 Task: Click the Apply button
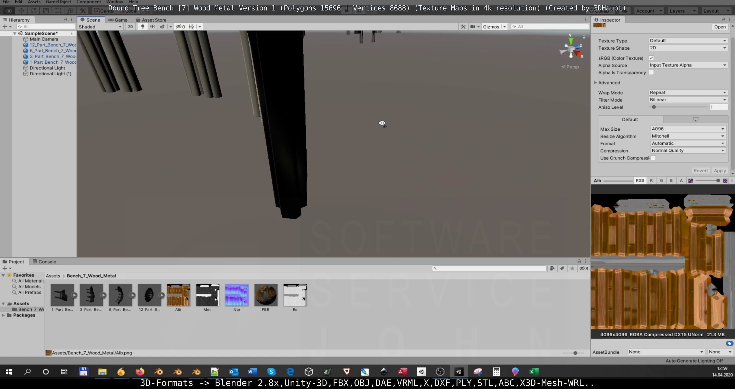pos(720,170)
